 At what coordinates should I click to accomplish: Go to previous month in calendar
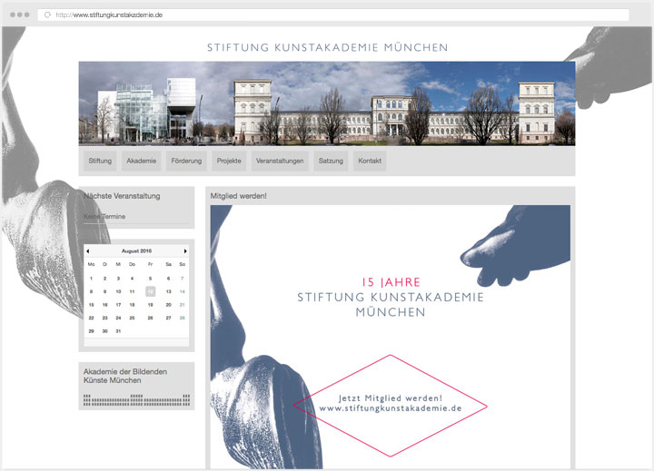(87, 250)
